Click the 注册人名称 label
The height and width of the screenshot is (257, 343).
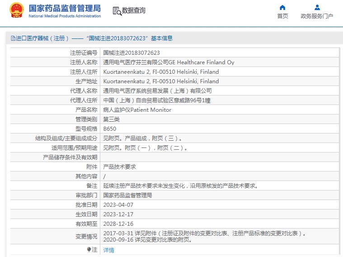pos(84,62)
